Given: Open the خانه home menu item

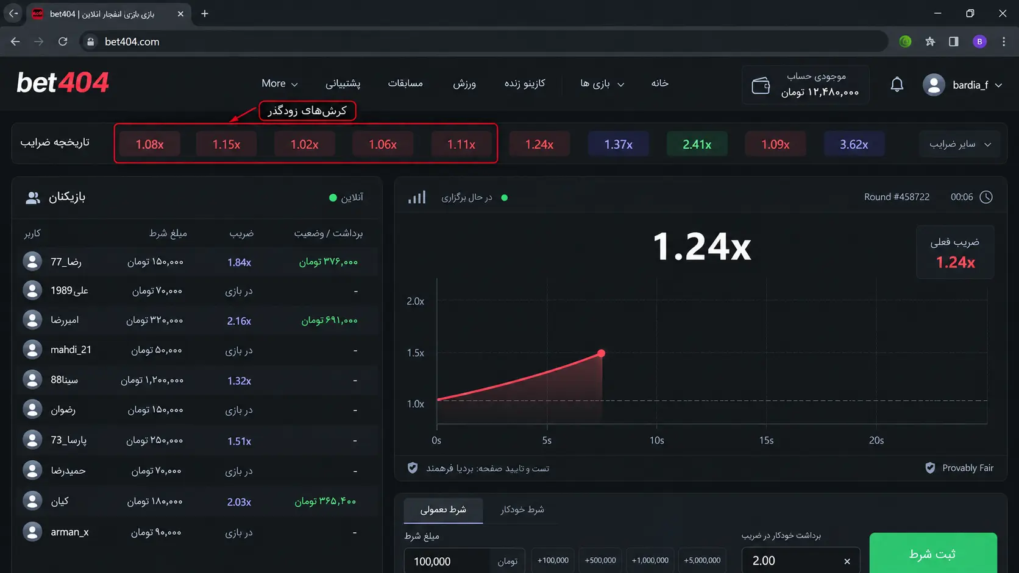Looking at the screenshot, I should pyautogui.click(x=660, y=83).
